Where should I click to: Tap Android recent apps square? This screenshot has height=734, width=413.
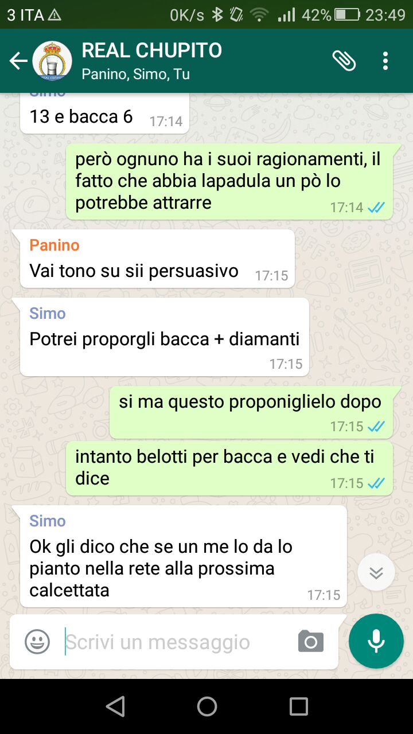tap(299, 706)
